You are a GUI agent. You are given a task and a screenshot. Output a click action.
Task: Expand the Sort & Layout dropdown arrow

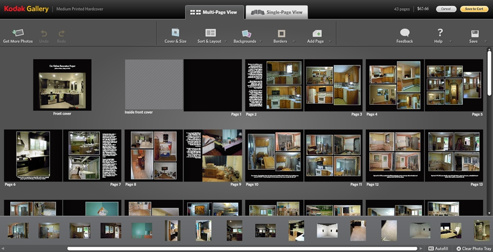point(225,41)
